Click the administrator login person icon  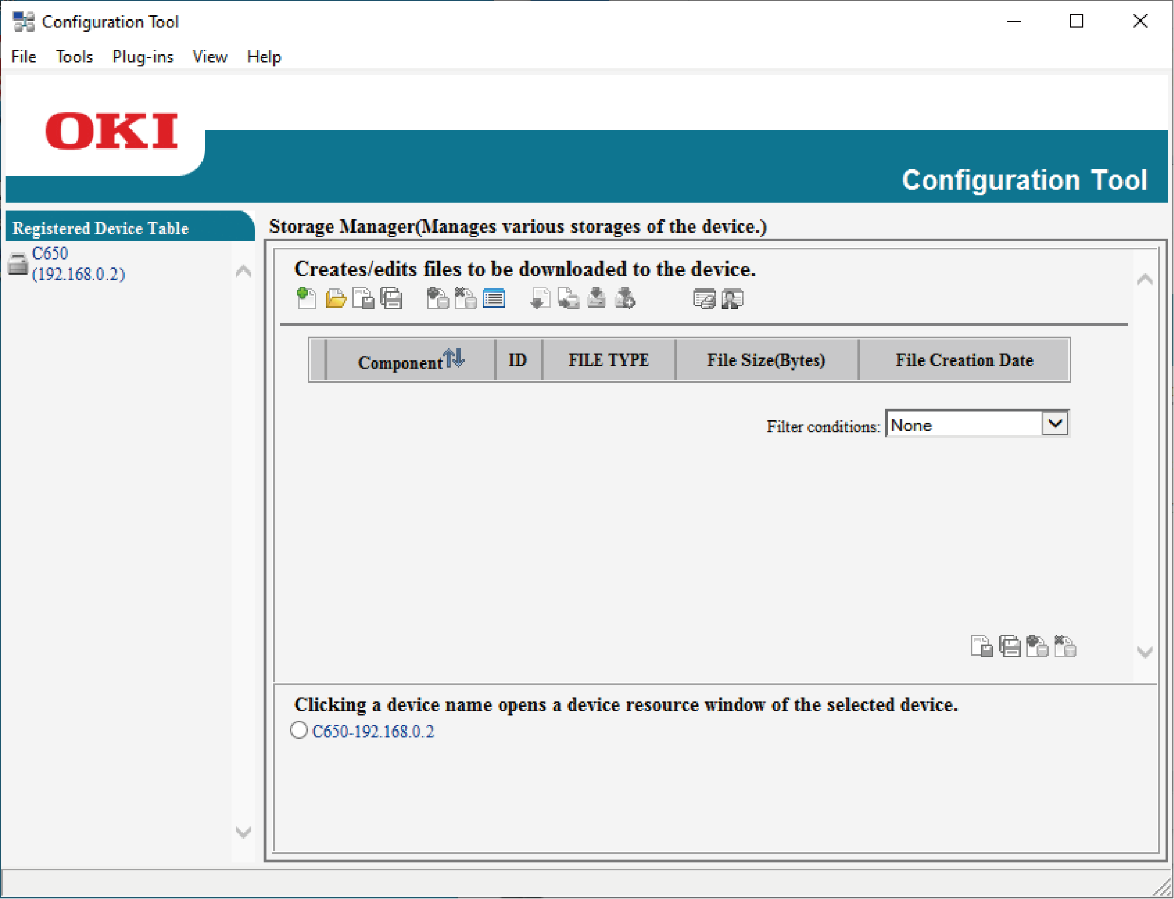pyautogui.click(x=732, y=298)
